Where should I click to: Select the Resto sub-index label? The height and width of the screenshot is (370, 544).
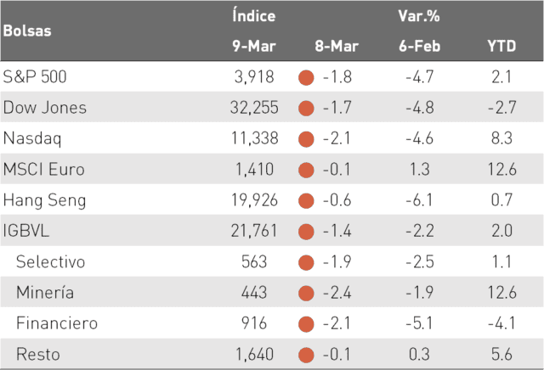(x=37, y=354)
